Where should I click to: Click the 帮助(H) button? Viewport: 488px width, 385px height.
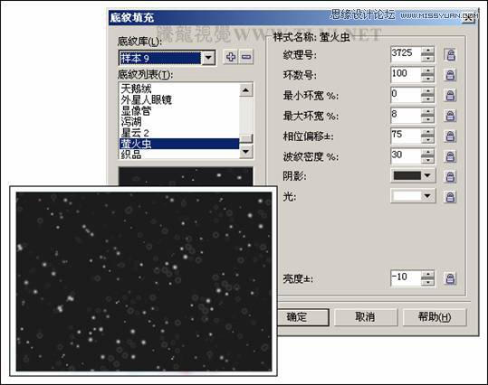(435, 317)
